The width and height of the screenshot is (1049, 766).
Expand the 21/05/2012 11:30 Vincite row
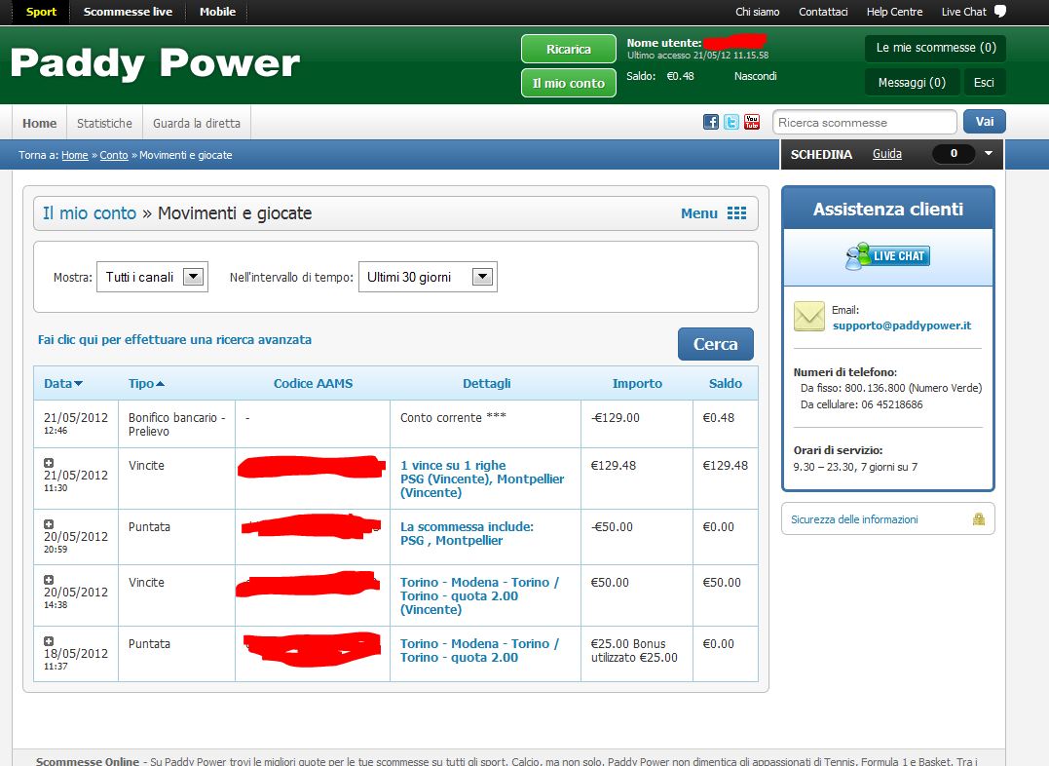[48, 463]
